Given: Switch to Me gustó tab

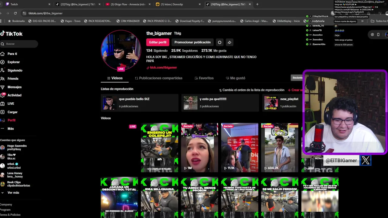Looking at the screenshot, I should coord(236,78).
